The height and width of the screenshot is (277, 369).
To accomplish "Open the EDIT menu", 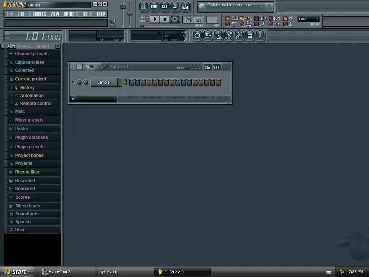I will pyautogui.click(x=21, y=14).
